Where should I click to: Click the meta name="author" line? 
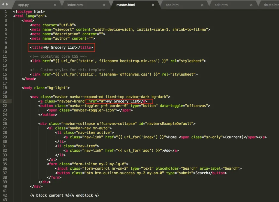(62, 39)
